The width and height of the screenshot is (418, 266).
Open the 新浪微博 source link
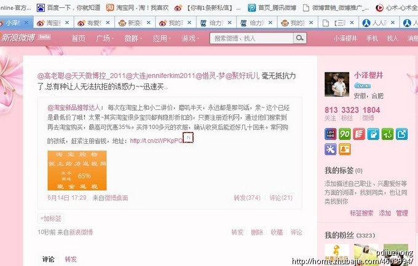click(x=81, y=232)
